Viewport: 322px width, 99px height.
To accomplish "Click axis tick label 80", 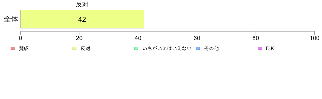I will [256, 38].
